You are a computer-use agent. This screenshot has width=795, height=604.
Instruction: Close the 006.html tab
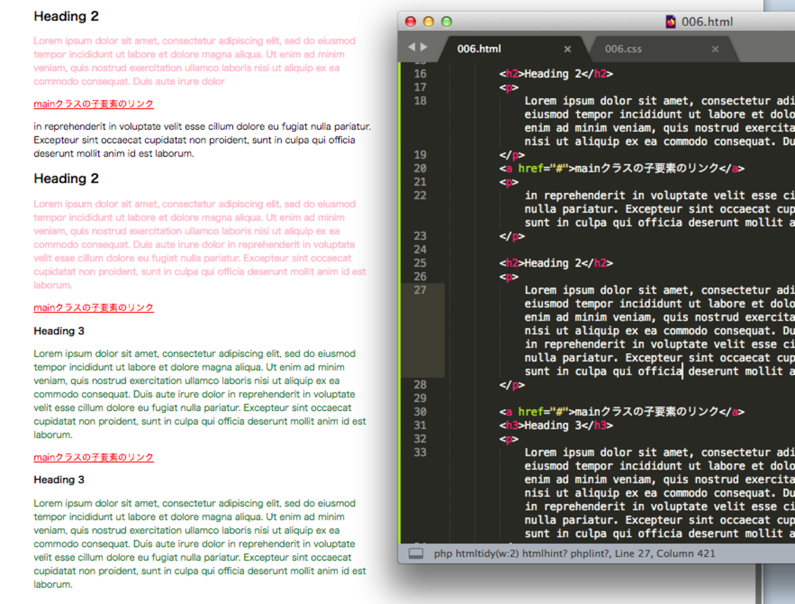pos(567,49)
